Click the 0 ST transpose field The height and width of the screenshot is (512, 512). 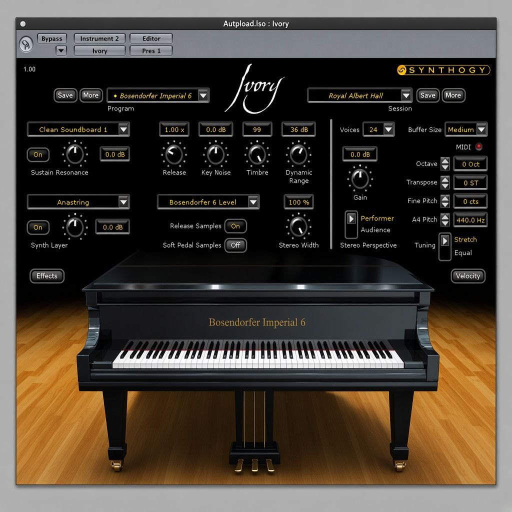(470, 183)
